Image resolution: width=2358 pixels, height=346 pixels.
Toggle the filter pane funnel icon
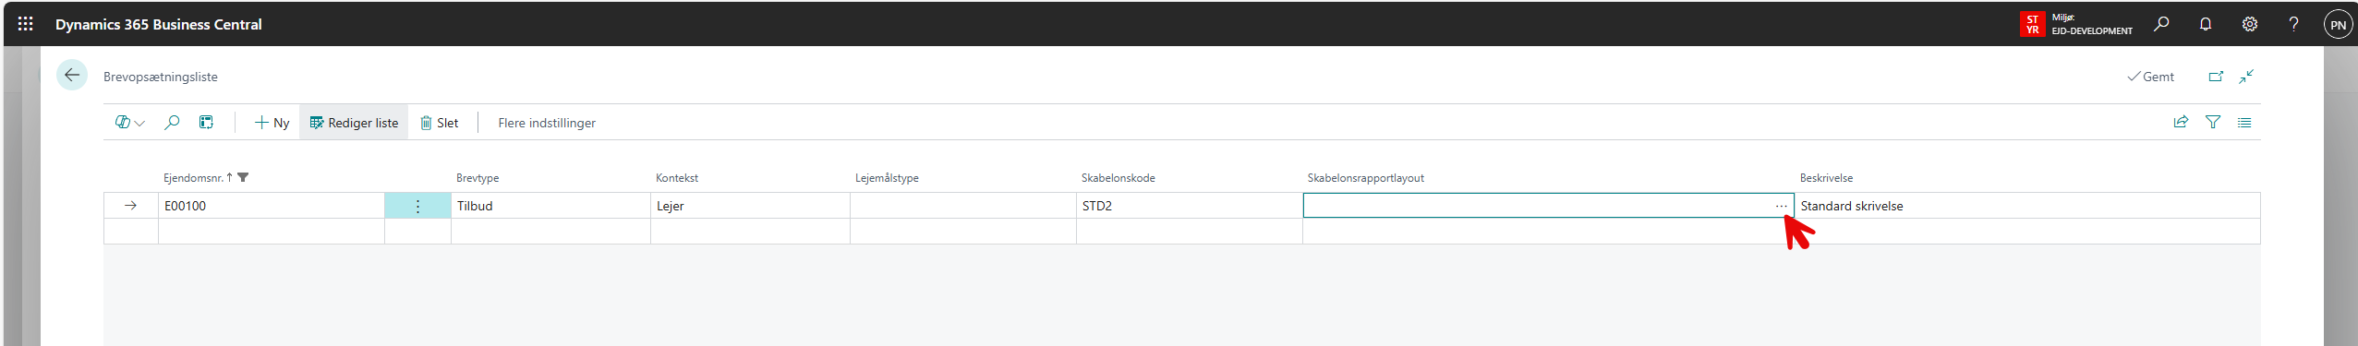click(2213, 122)
